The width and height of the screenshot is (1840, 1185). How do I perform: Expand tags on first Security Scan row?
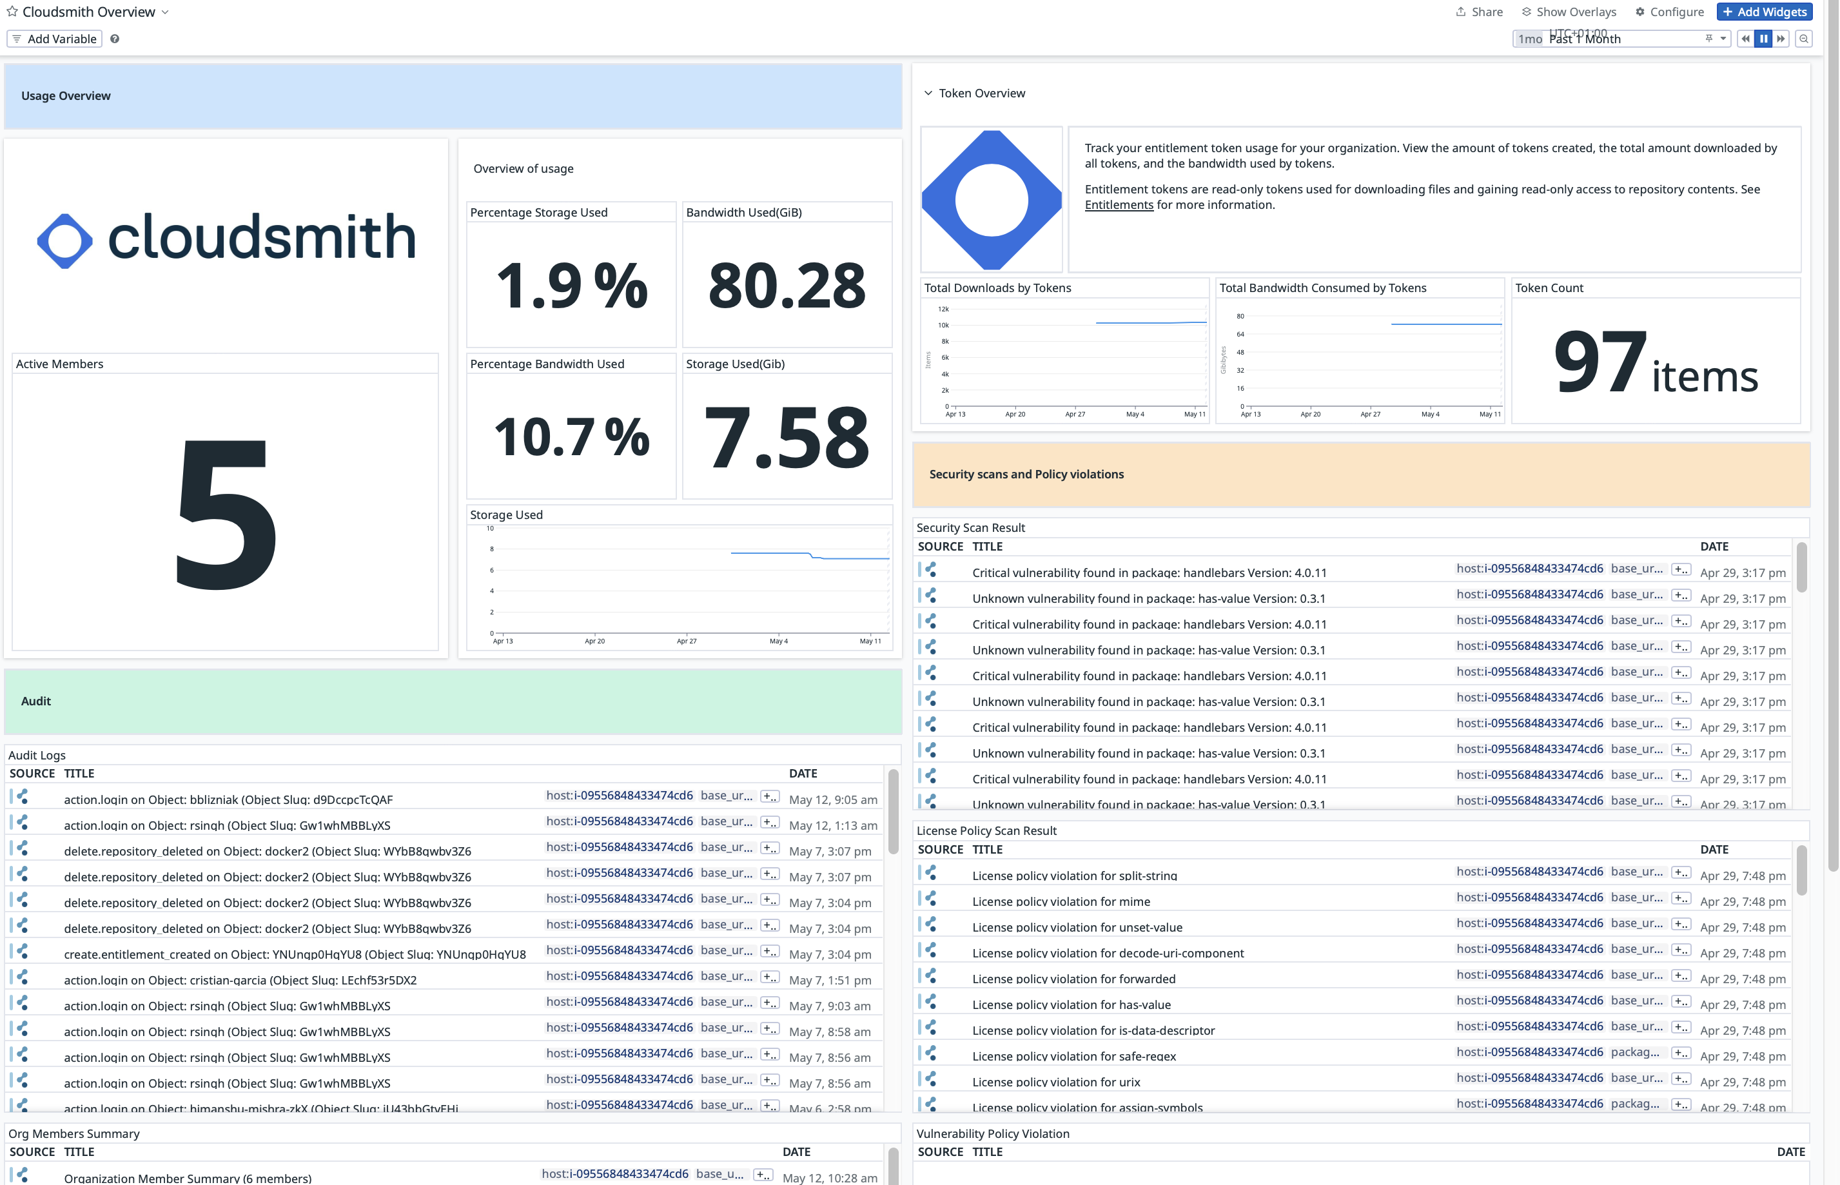pos(1680,569)
